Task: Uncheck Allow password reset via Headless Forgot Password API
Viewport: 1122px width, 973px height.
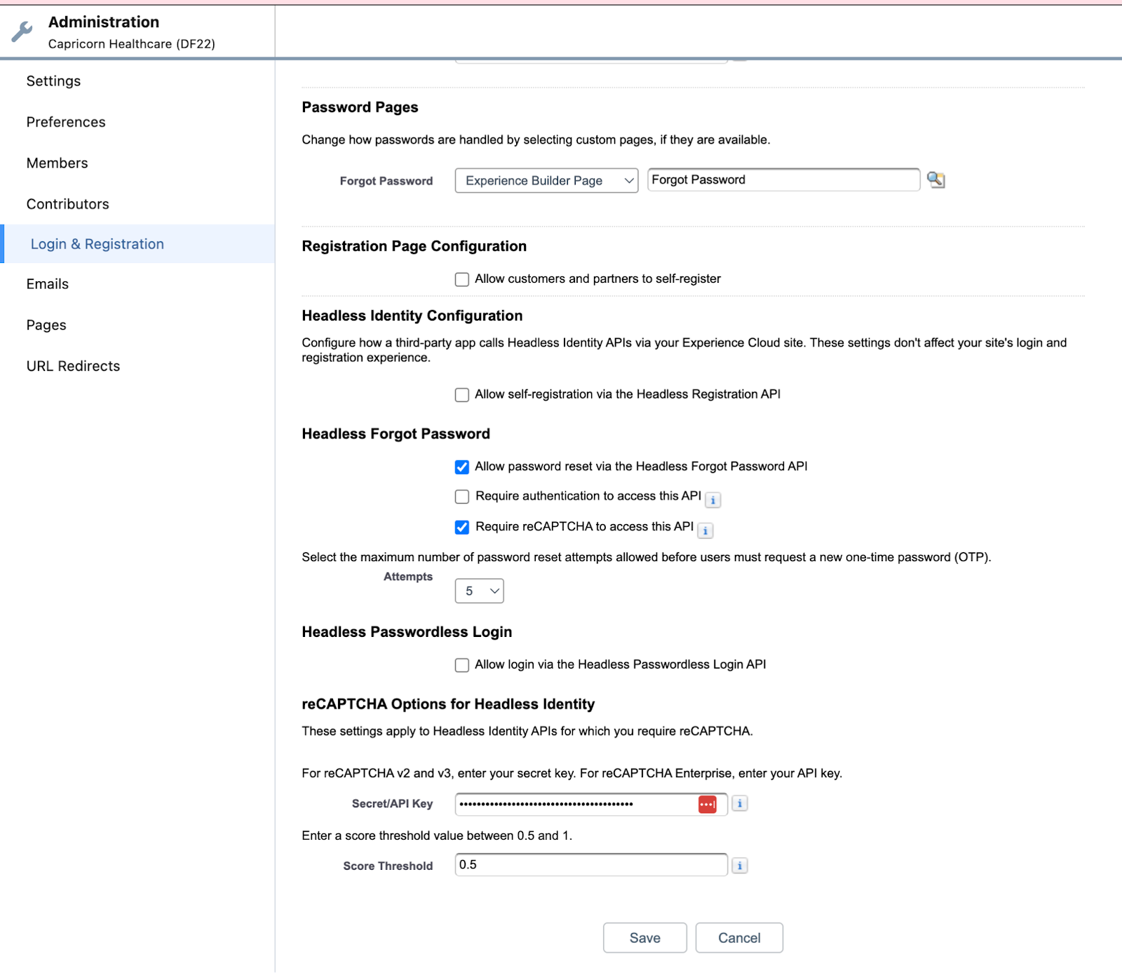Action: (462, 466)
